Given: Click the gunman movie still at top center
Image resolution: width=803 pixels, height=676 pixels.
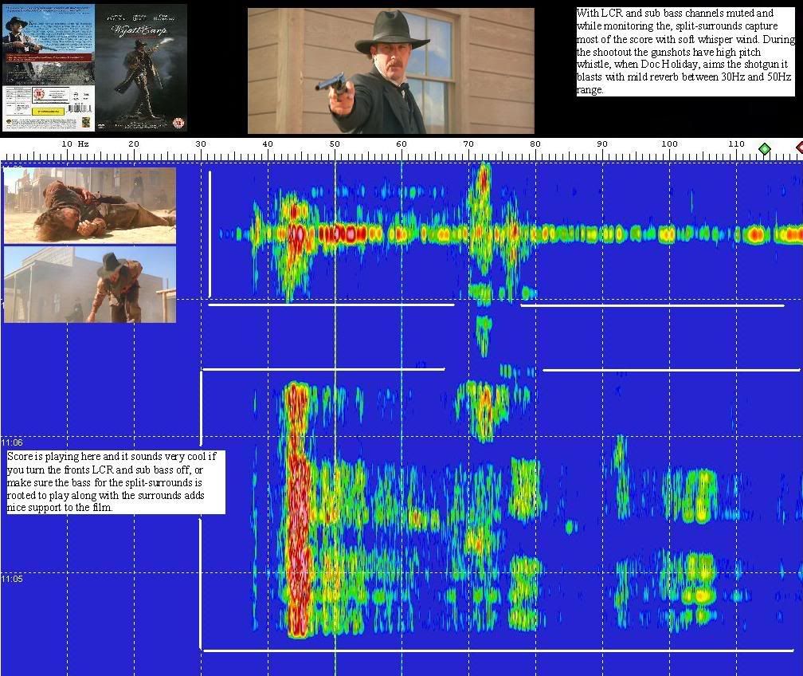Looking at the screenshot, I should click(x=390, y=71).
